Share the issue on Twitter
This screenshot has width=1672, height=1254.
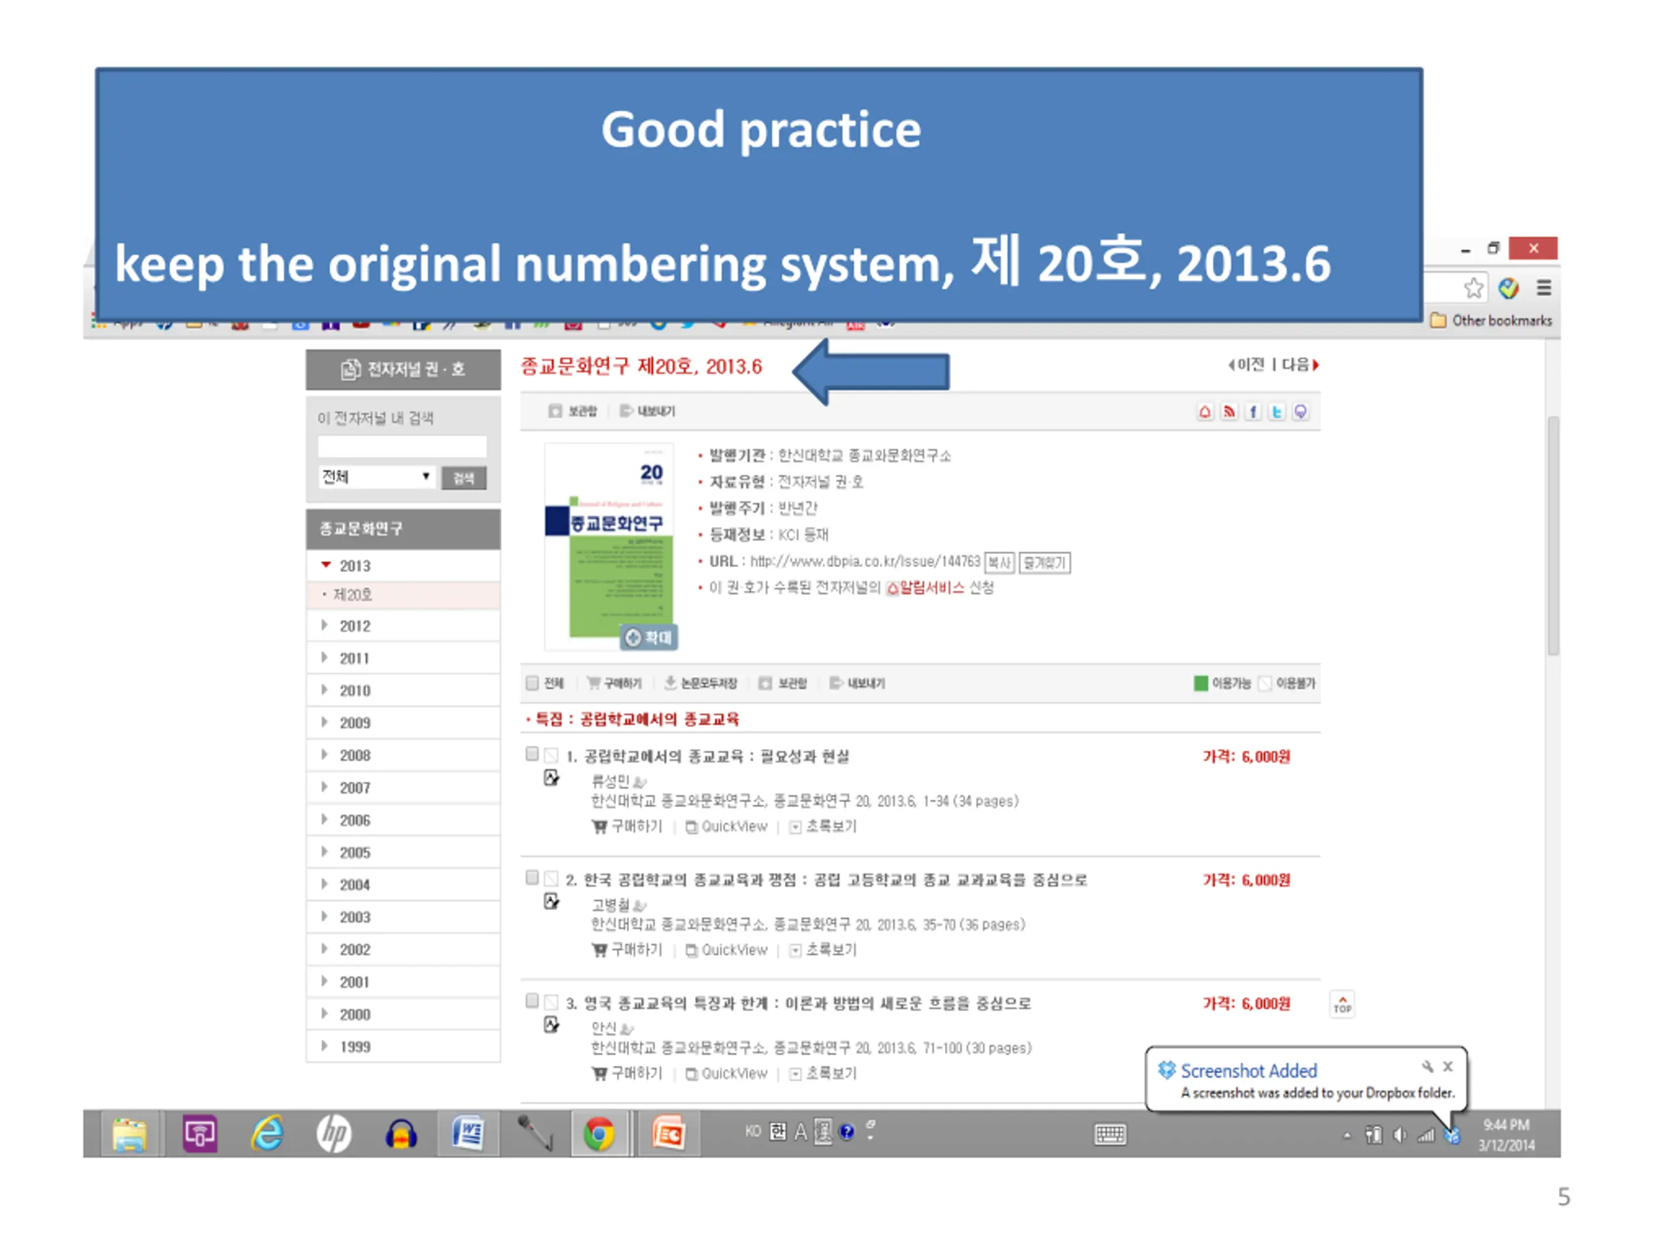[x=1277, y=412]
